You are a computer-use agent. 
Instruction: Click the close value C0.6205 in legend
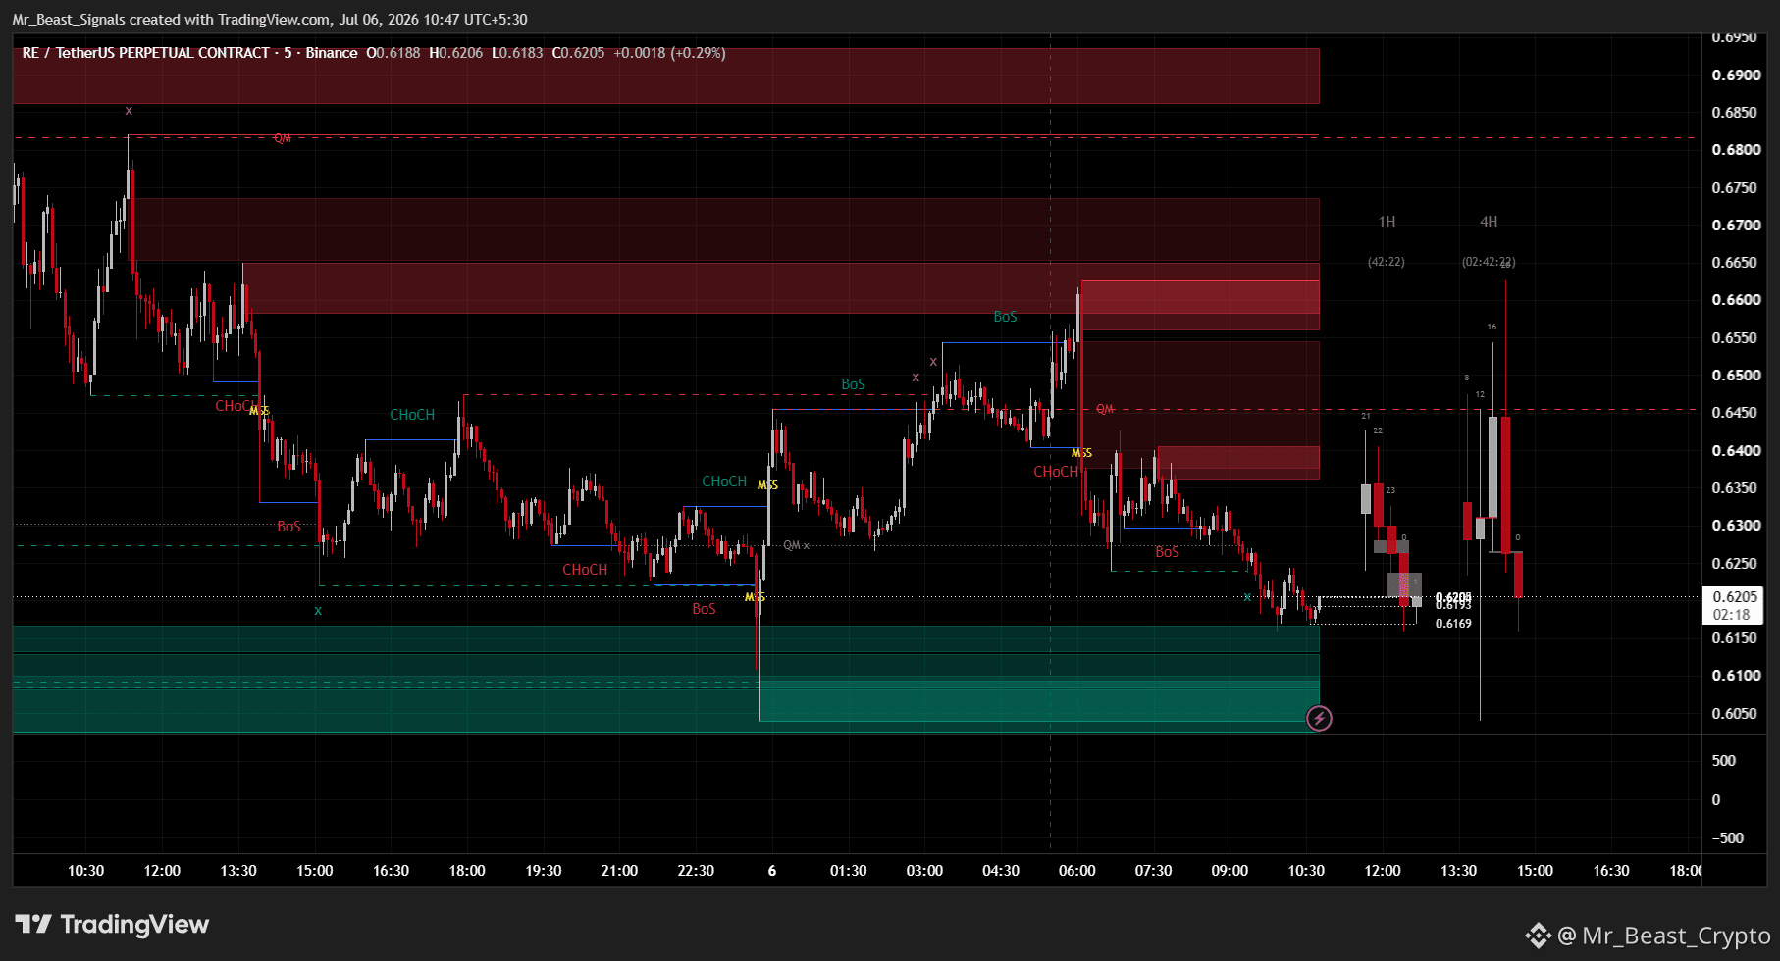click(578, 53)
